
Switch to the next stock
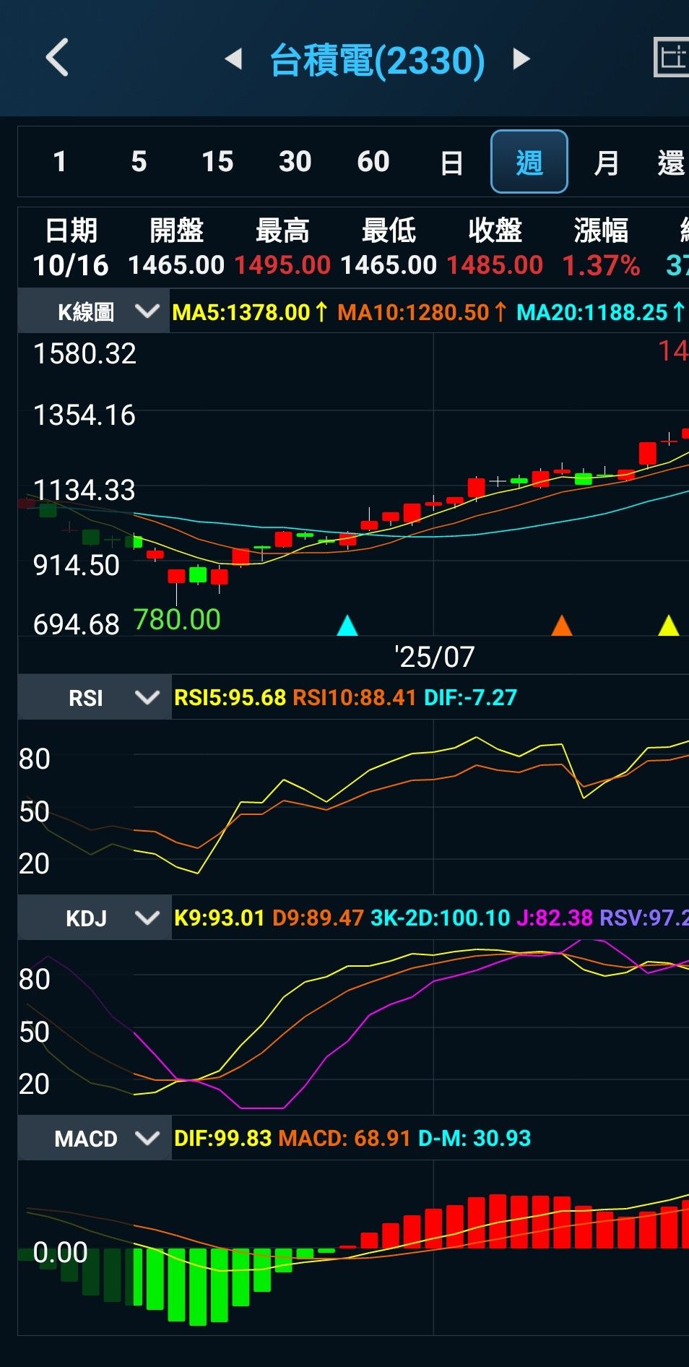(521, 59)
